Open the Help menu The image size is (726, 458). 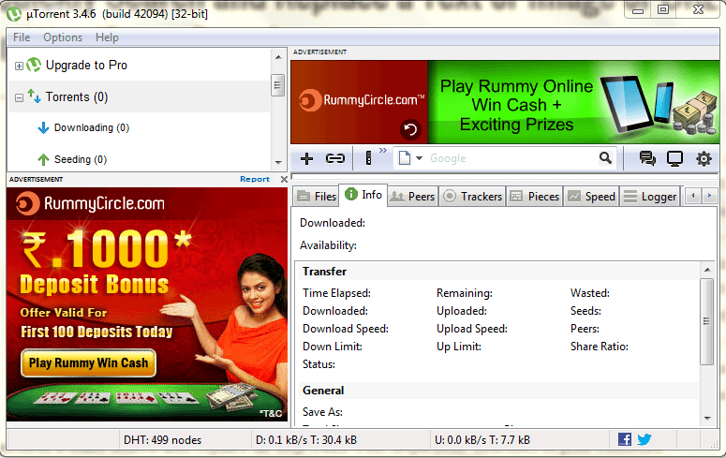(x=107, y=37)
